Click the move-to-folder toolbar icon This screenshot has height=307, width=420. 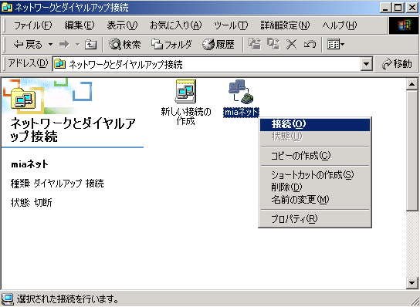[255, 44]
